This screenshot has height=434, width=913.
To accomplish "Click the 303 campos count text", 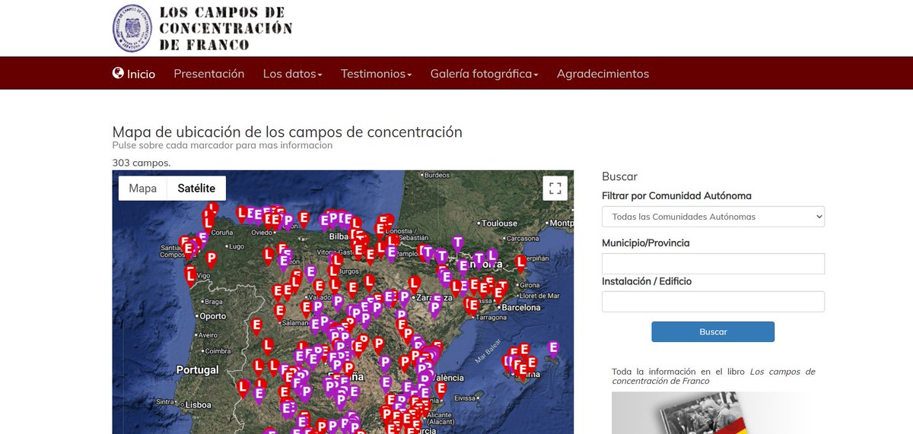I will tap(142, 163).
